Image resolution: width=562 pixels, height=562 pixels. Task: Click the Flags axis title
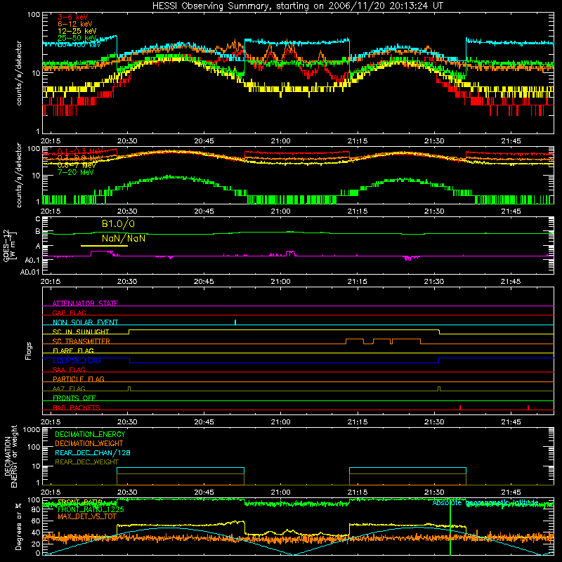click(x=29, y=351)
